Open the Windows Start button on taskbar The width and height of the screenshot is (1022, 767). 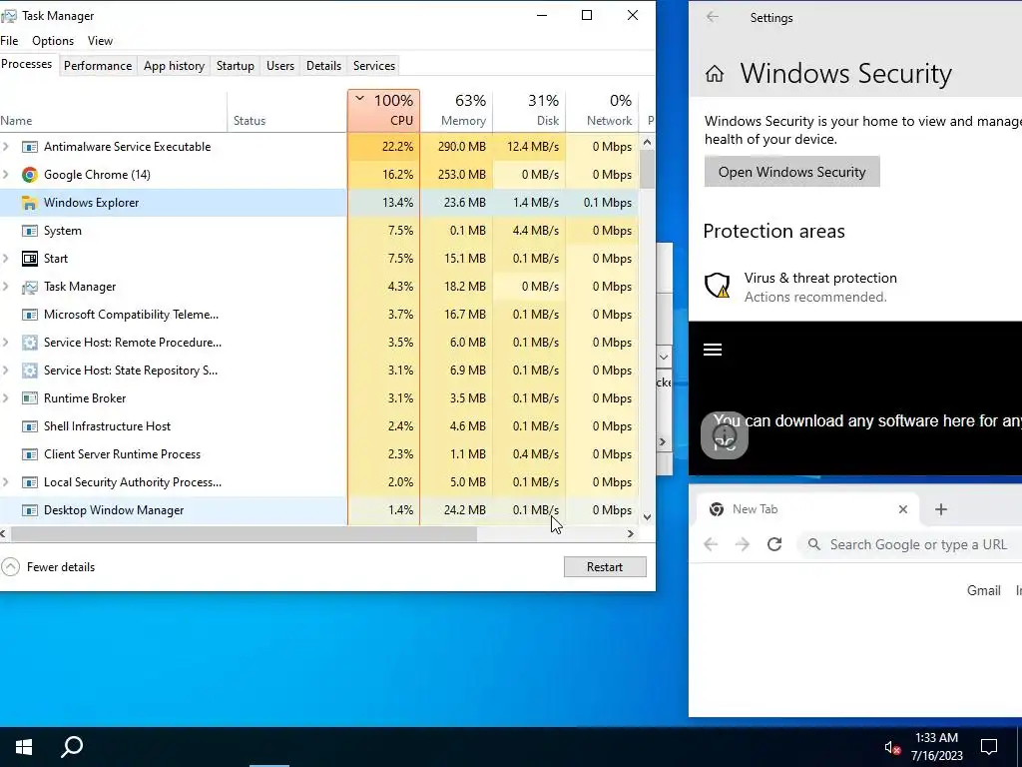pos(24,747)
